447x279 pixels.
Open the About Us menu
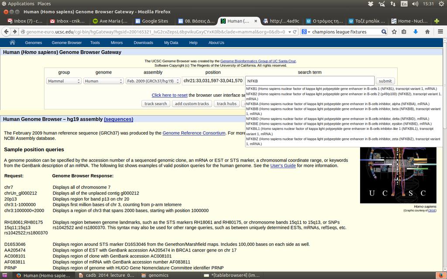pos(217,43)
